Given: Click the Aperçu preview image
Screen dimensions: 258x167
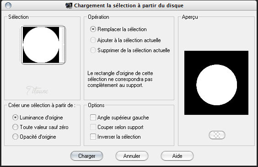Looking at the screenshot, I should coord(216,83).
